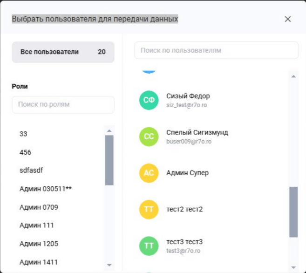Choose user тест3 тест3 by name
Viewport: 306px width, 273px height.
(184, 242)
